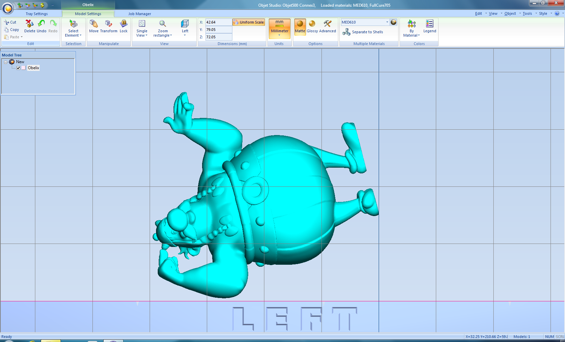Switch to Tray Settings tab
The height and width of the screenshot is (342, 565).
pos(37,14)
